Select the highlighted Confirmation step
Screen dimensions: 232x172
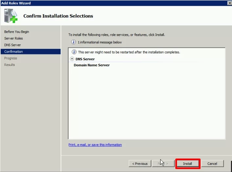(13, 52)
